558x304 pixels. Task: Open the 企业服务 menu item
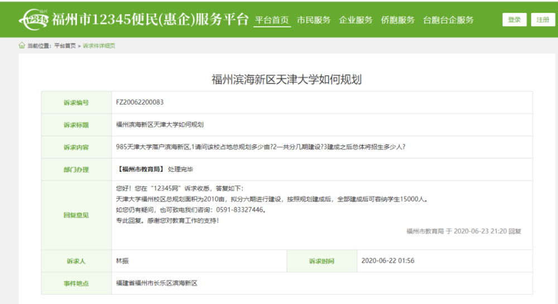pyautogui.click(x=355, y=20)
